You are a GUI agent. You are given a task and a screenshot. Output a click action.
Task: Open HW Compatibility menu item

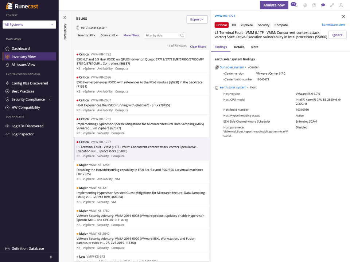click(29, 107)
